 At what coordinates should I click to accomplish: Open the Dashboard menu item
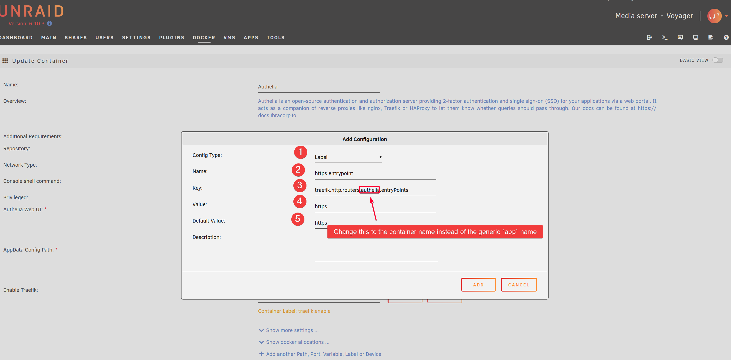[x=16, y=37]
